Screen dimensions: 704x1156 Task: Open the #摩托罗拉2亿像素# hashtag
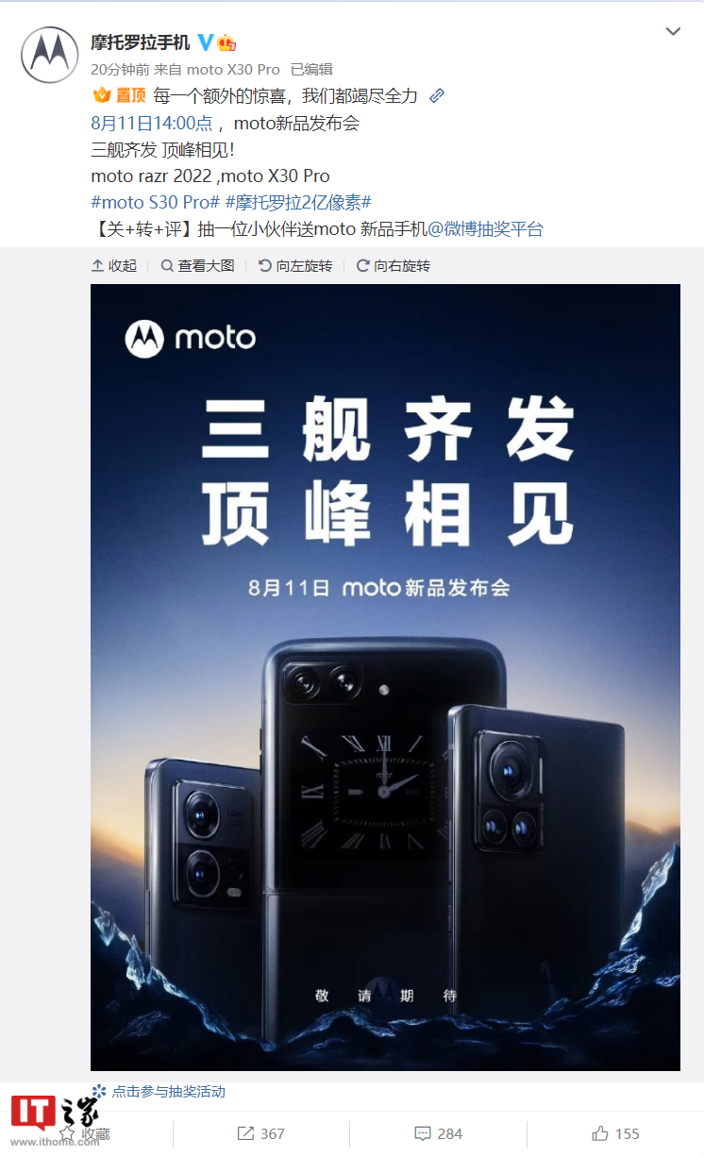coord(298,202)
